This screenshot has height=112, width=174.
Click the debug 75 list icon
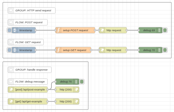pyautogui.click(x=76, y=82)
